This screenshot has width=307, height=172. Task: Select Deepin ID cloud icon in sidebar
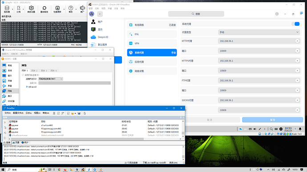(93, 37)
